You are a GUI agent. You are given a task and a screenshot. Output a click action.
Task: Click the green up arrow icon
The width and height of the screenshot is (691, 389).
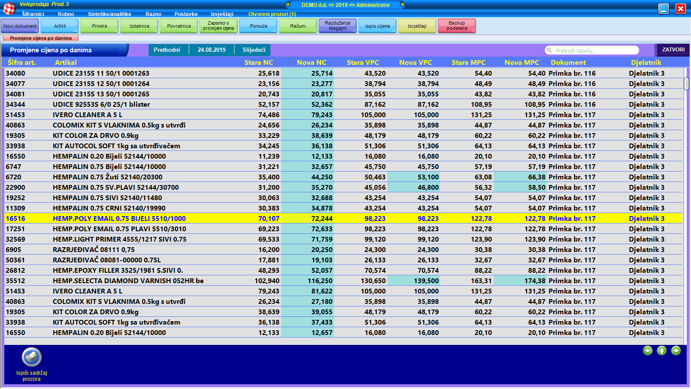pyautogui.click(x=662, y=351)
